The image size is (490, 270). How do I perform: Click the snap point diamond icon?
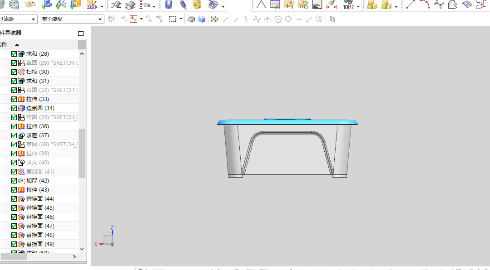point(215,19)
